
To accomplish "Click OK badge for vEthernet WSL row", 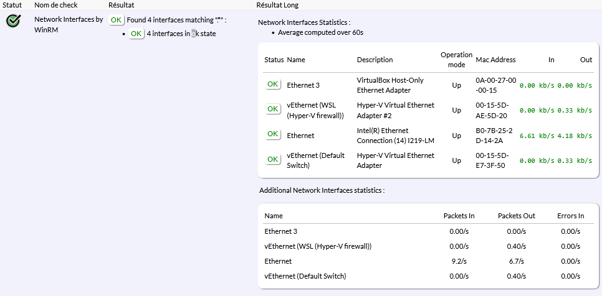I will pos(272,109).
